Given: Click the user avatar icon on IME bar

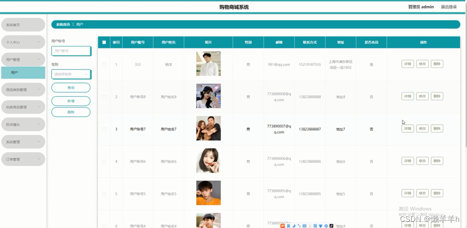Looking at the screenshot, I should 310,226.
